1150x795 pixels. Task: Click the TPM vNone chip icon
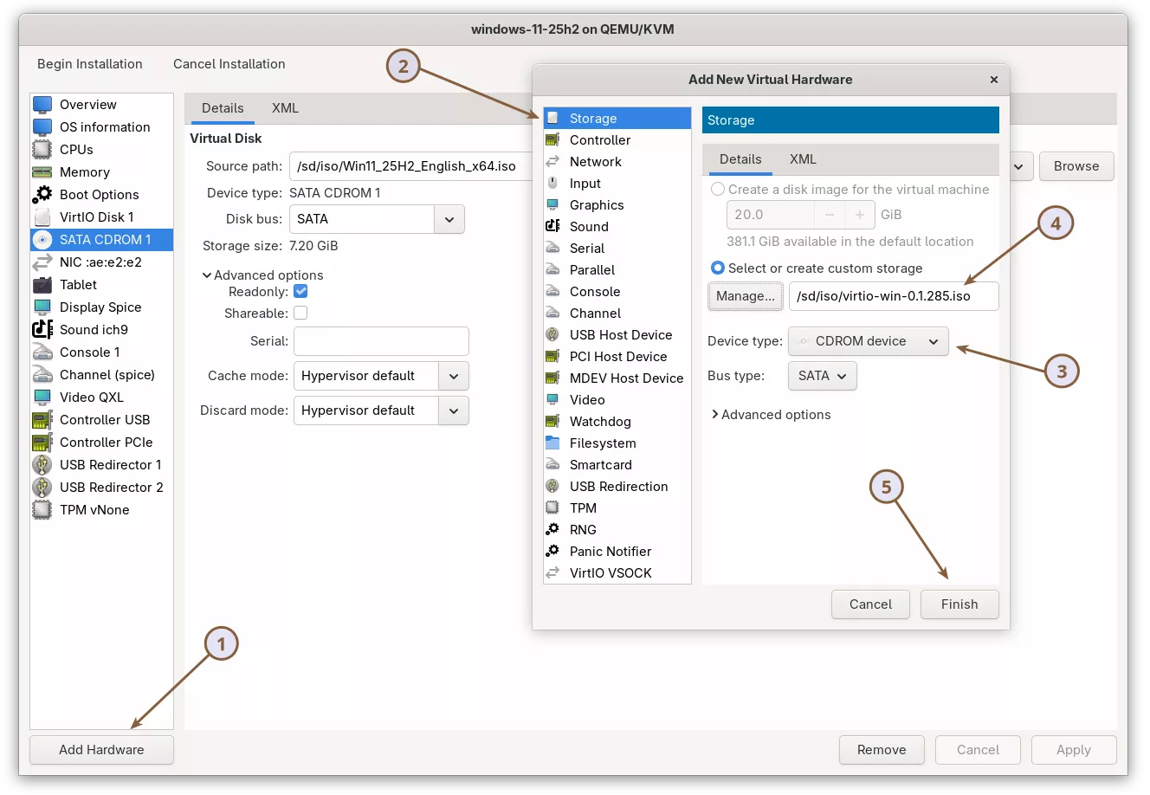pos(42,509)
